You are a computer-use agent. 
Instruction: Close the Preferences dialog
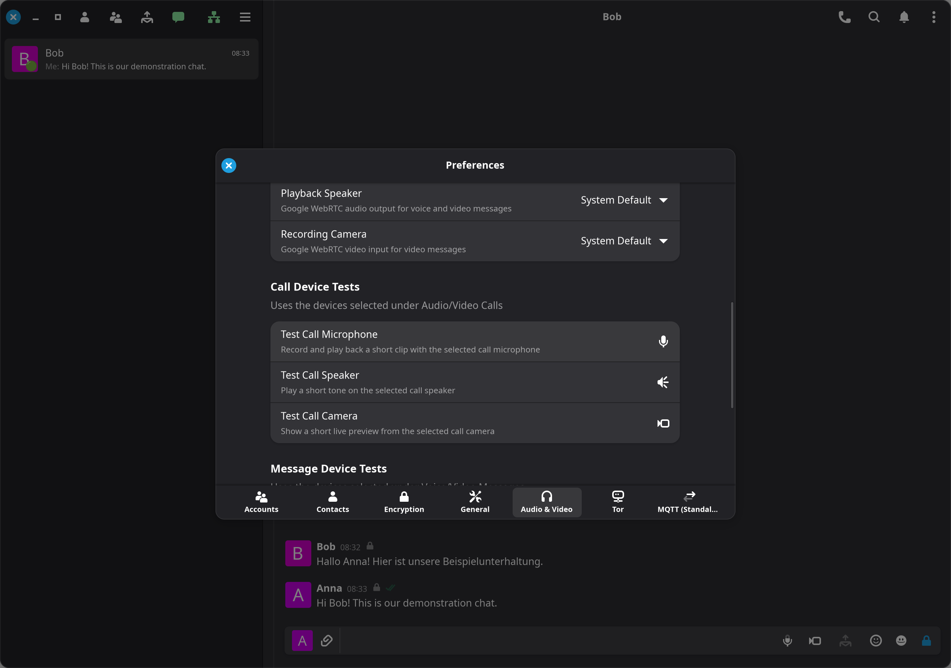click(x=228, y=166)
